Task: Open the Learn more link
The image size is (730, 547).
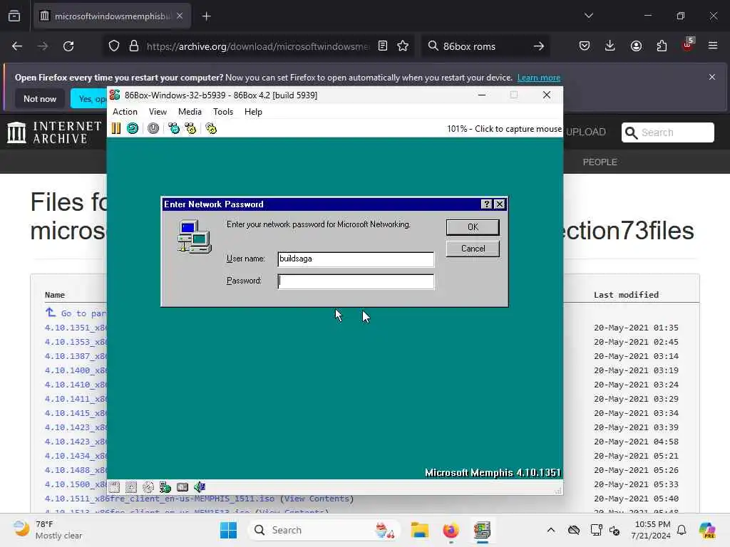Action: click(x=539, y=78)
